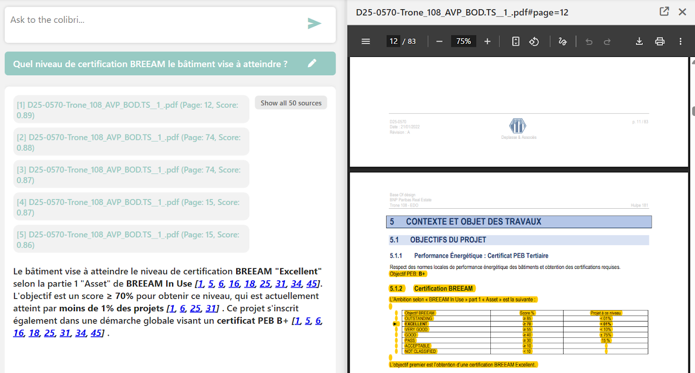The width and height of the screenshot is (695, 373).
Task: Open the sidebar hamburger menu
Action: (x=365, y=41)
